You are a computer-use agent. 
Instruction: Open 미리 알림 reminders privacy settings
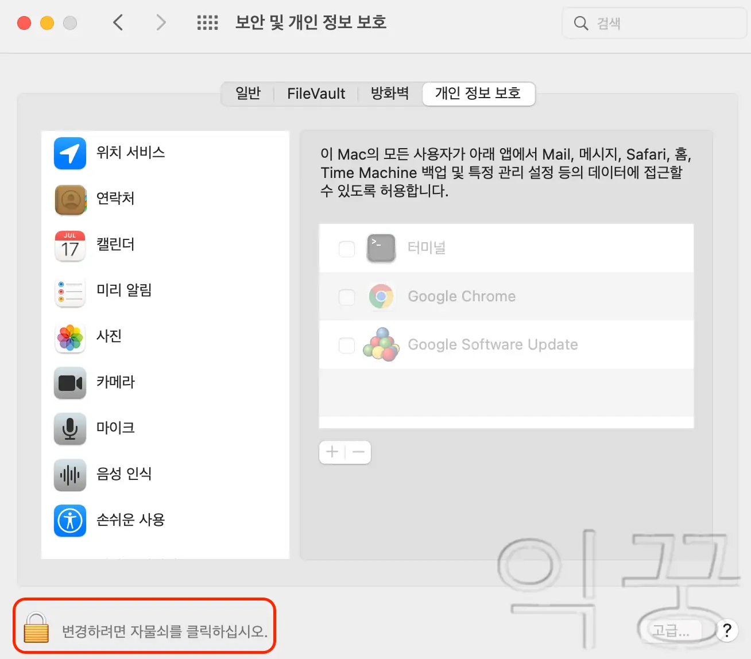(x=69, y=292)
